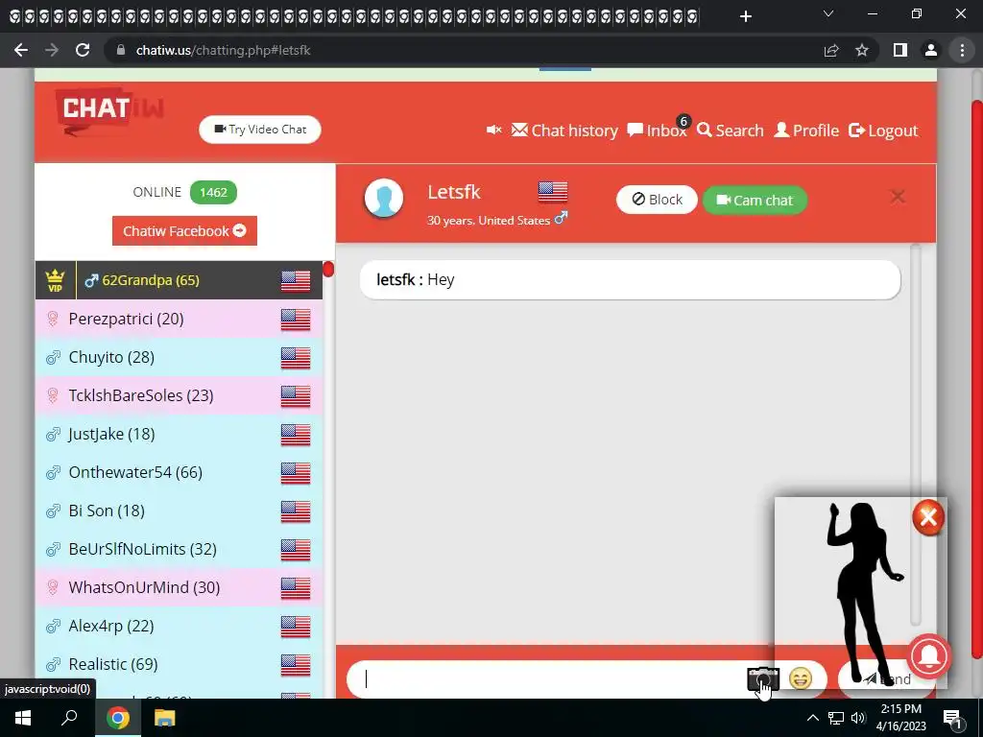Click the online count 1462 badge

coord(213,192)
